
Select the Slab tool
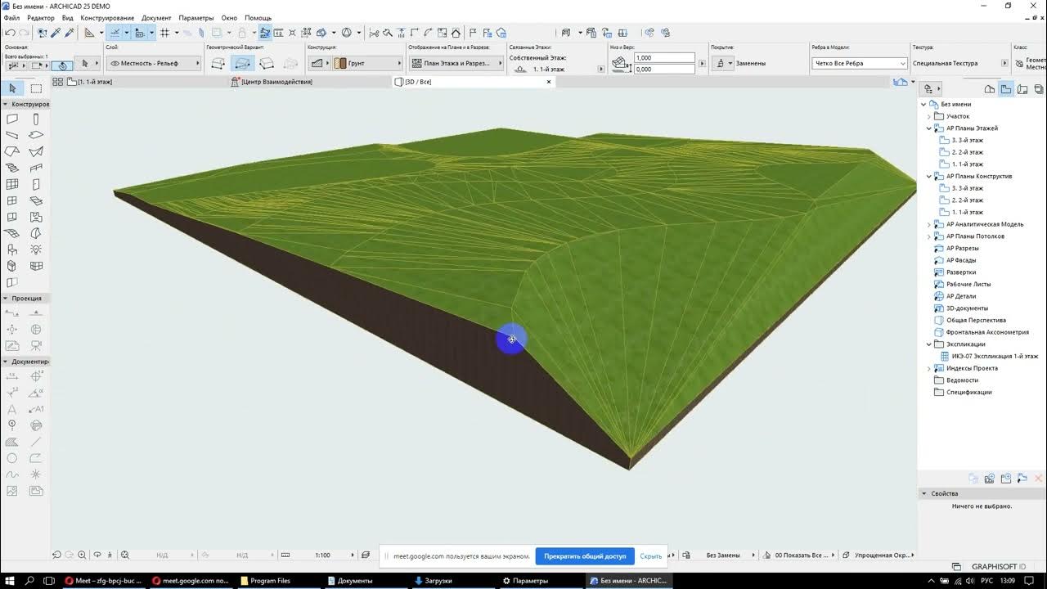click(x=36, y=135)
